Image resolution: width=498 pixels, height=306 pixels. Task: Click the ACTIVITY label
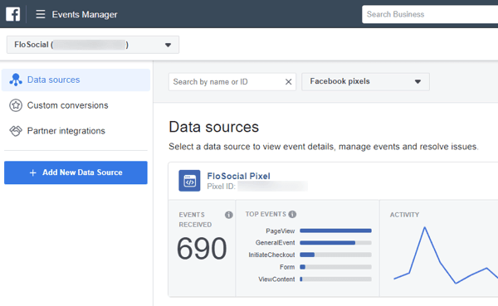click(x=404, y=215)
